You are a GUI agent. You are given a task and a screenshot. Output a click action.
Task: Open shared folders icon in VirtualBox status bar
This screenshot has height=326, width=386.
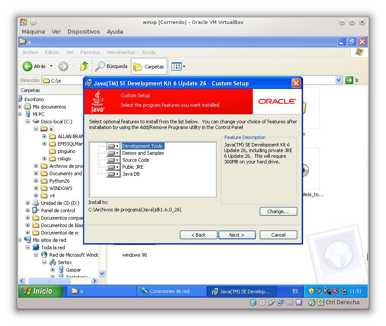289,302
